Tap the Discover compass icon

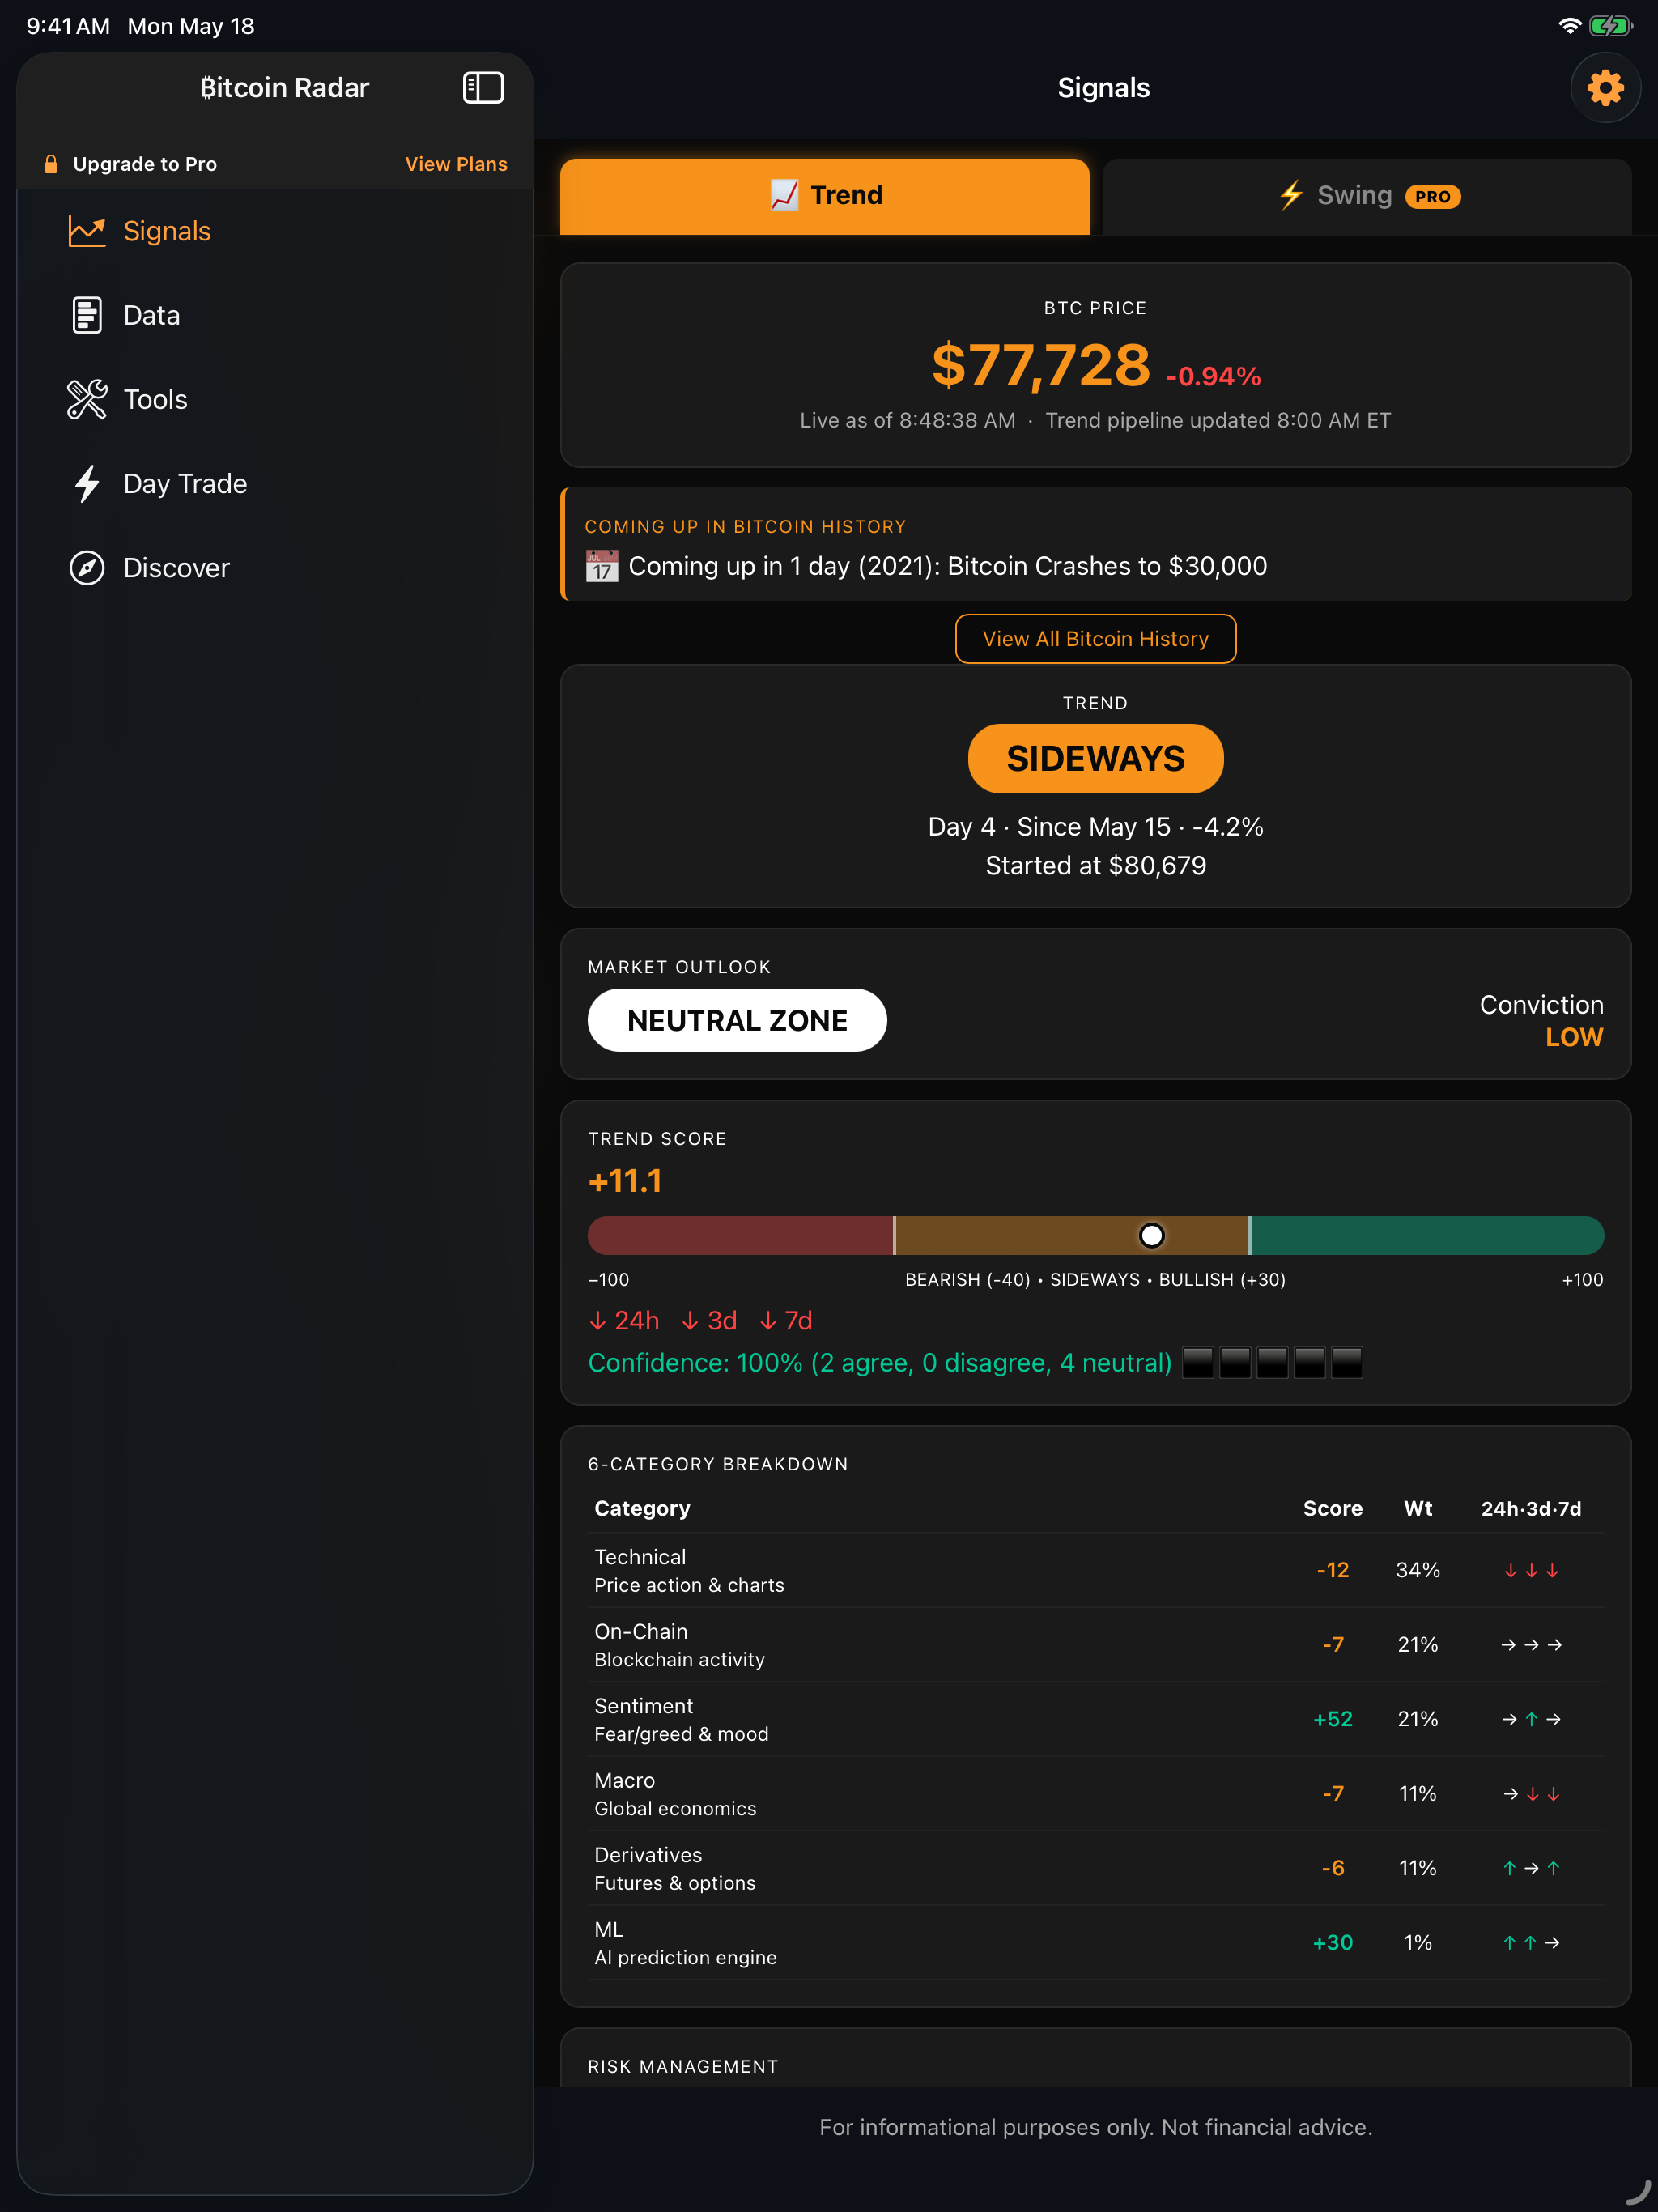coord(87,568)
